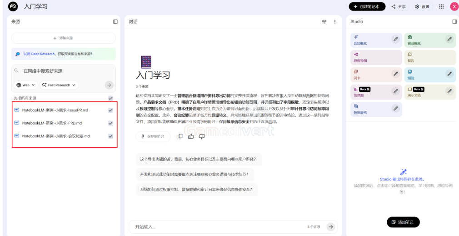Uncheck NotebookLM-案例-小需求-会议纪要.md source
Screen dimensions: 459x236
pyautogui.click(x=110, y=136)
